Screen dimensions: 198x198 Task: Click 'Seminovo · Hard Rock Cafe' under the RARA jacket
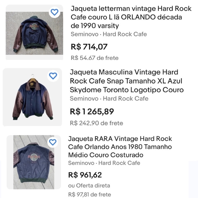(105, 163)
